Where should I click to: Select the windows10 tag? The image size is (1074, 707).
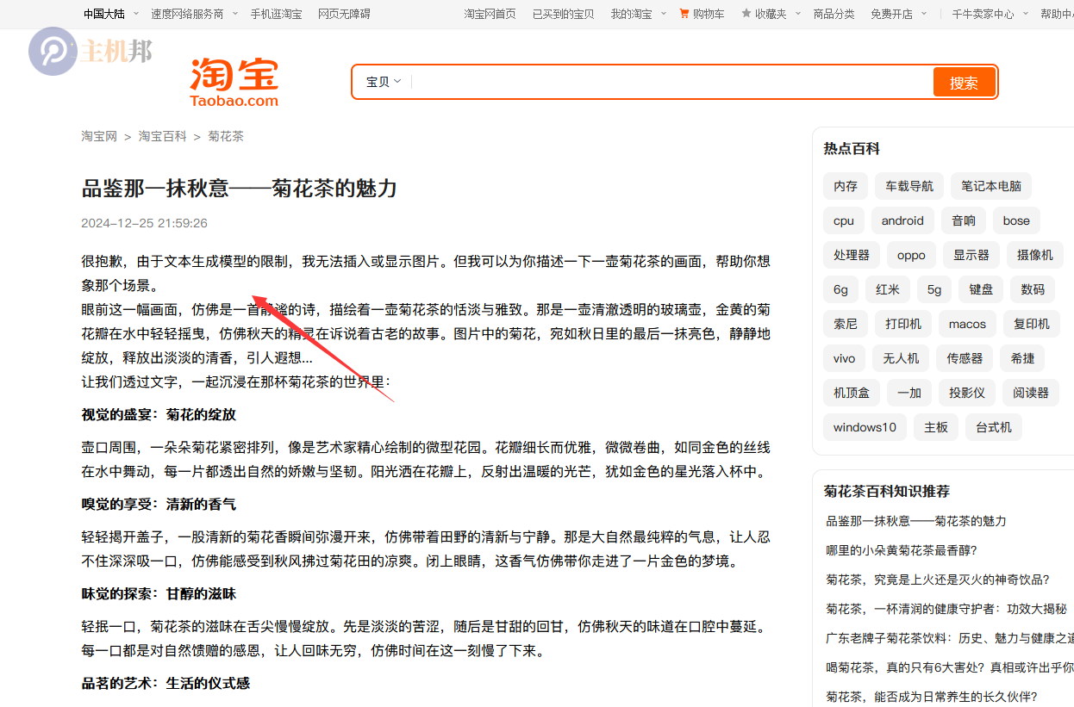pyautogui.click(x=865, y=427)
